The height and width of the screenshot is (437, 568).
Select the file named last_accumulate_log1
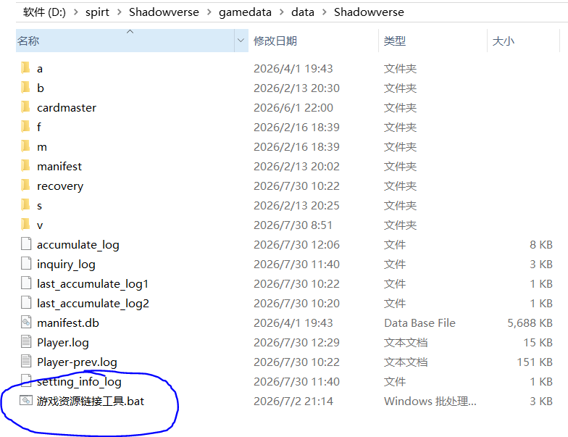[93, 284]
